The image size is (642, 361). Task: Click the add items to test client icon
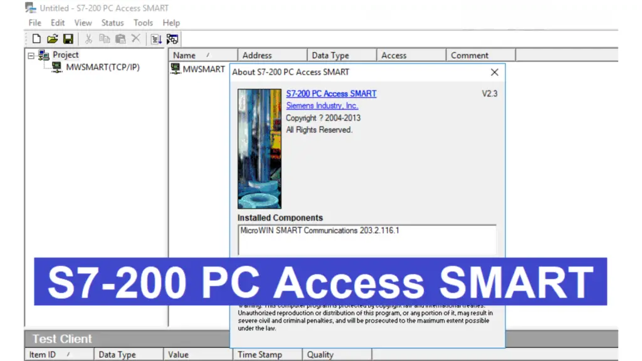[156, 39]
